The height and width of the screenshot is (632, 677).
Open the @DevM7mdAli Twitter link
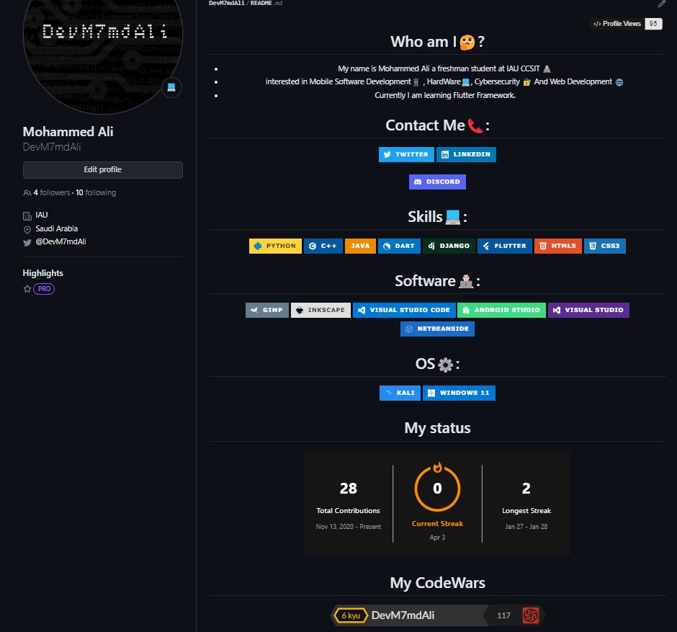[x=61, y=242]
